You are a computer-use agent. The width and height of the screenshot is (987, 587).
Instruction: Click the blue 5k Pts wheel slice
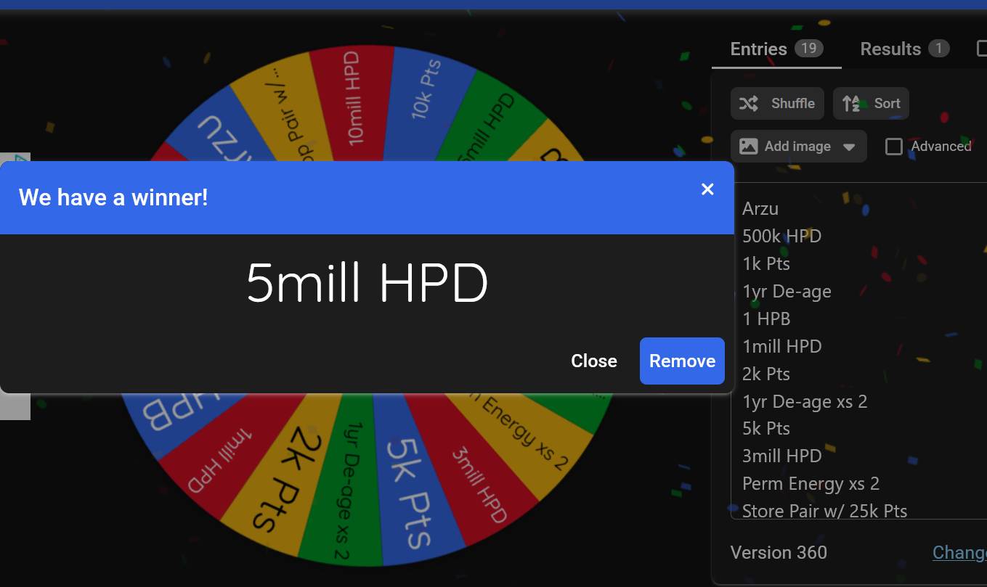coord(412,486)
